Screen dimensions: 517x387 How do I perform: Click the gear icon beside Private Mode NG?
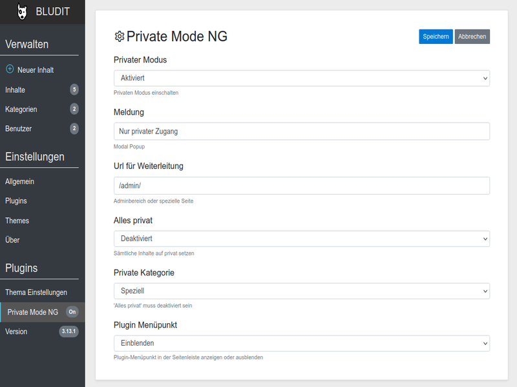pos(119,37)
